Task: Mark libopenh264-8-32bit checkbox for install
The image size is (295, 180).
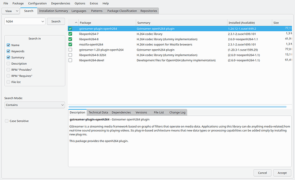Action: [70, 55]
